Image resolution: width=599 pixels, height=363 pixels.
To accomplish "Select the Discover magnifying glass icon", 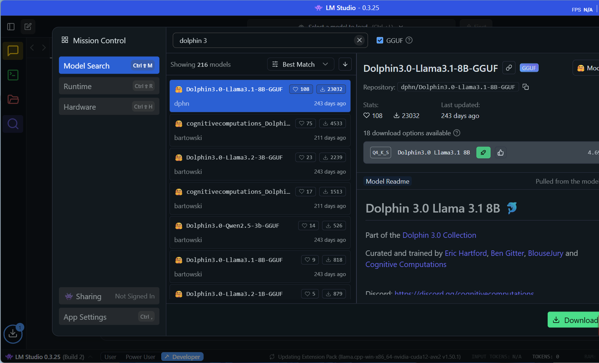I will [x=13, y=124].
